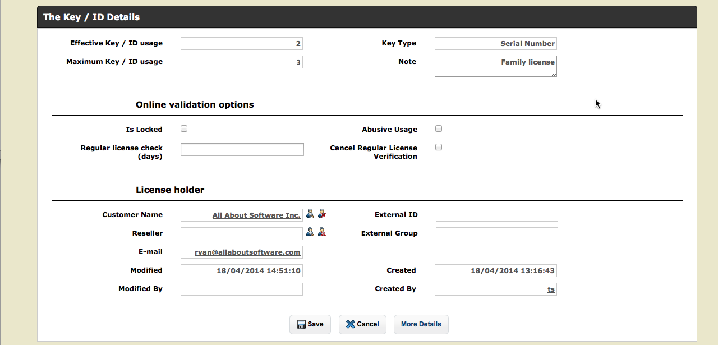Click the ryan@allaboutsoftware.com email link
The image size is (718, 345).
247,252
